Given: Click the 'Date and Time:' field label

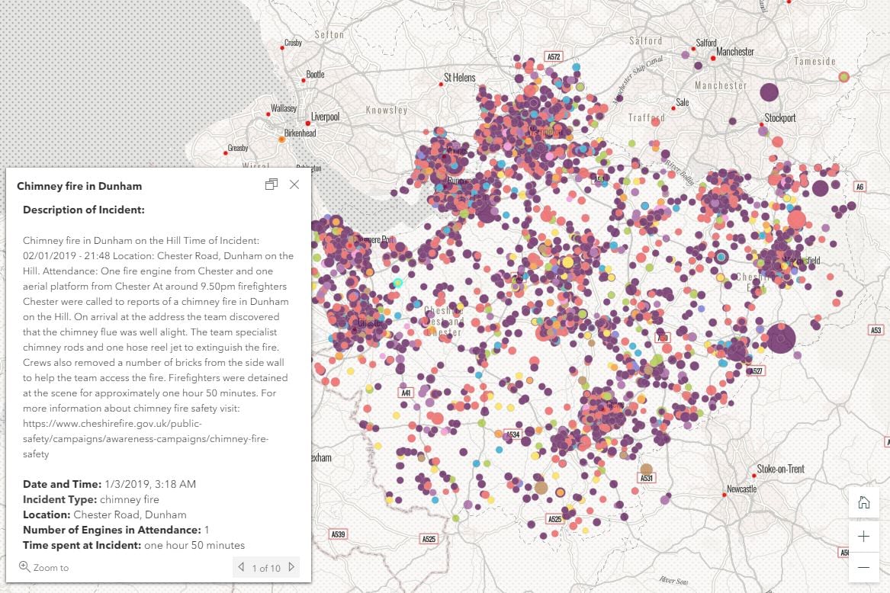Looking at the screenshot, I should pos(63,484).
